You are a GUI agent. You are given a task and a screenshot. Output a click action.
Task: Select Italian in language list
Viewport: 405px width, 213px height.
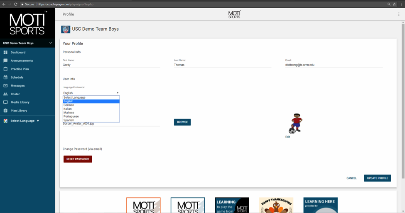pyautogui.click(x=91, y=109)
